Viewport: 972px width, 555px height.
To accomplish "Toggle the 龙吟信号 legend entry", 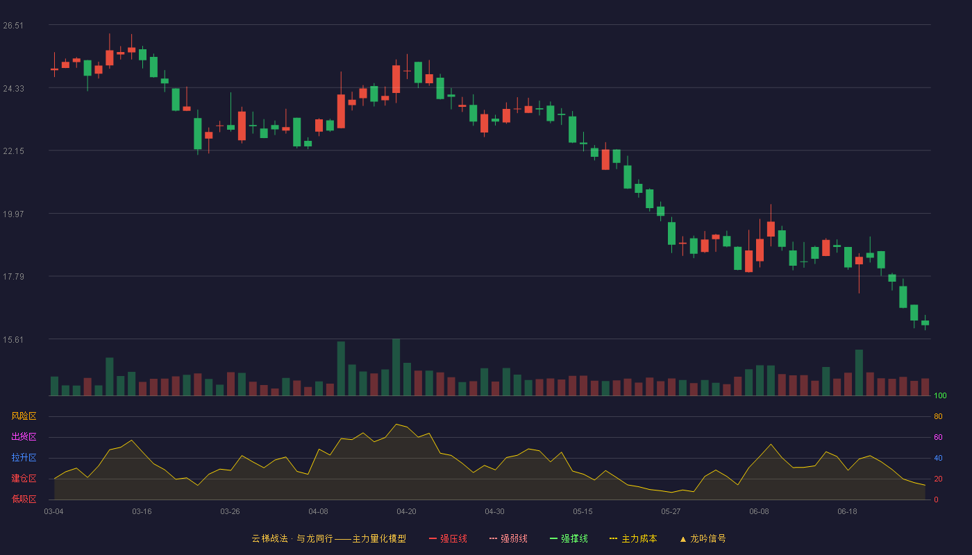I will point(703,538).
